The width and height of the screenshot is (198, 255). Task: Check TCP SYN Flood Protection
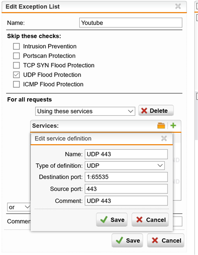pos(17,65)
